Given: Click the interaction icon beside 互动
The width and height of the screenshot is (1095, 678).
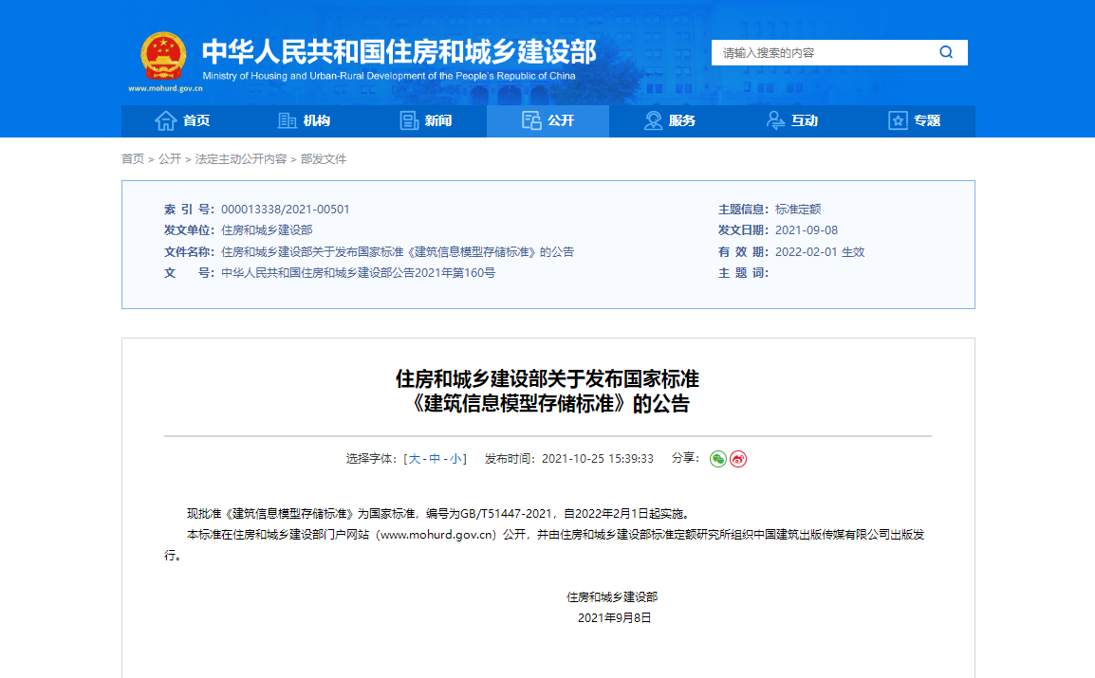Looking at the screenshot, I should click(775, 120).
